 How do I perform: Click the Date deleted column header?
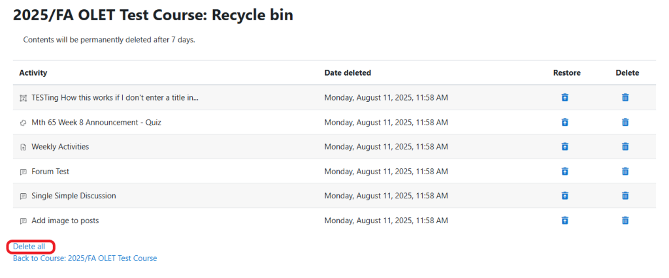pos(348,73)
